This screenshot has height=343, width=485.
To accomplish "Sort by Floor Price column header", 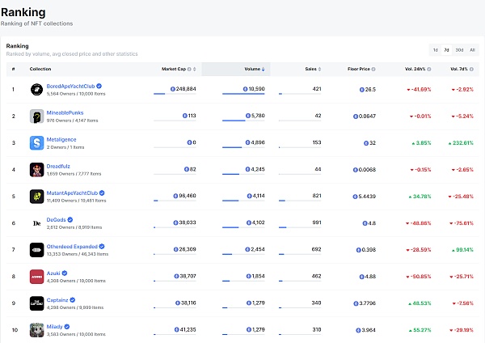I will pyautogui.click(x=358, y=69).
